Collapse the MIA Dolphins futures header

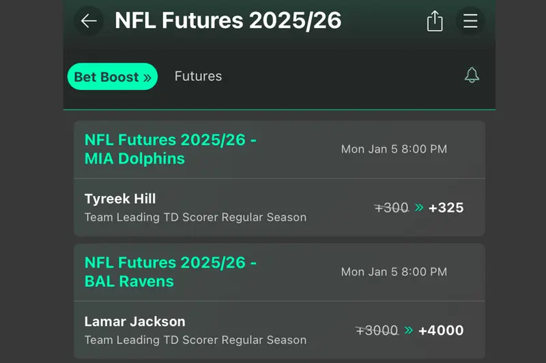(171, 150)
